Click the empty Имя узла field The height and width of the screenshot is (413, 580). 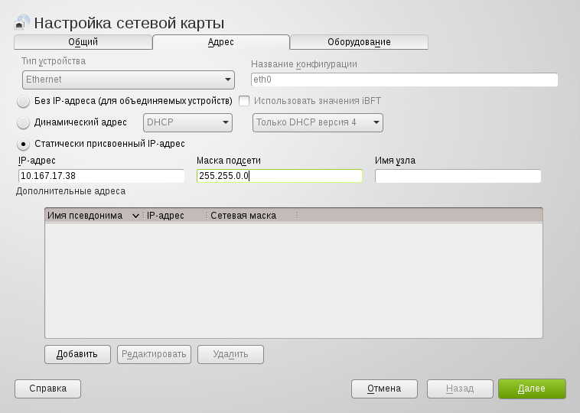[x=458, y=176]
